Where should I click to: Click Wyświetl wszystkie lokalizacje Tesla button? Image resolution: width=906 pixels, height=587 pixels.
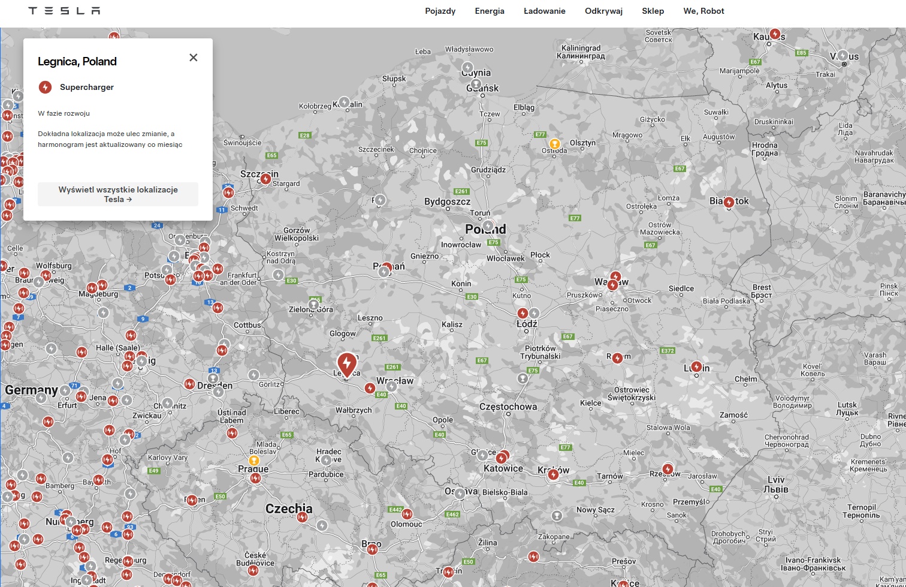tap(118, 194)
